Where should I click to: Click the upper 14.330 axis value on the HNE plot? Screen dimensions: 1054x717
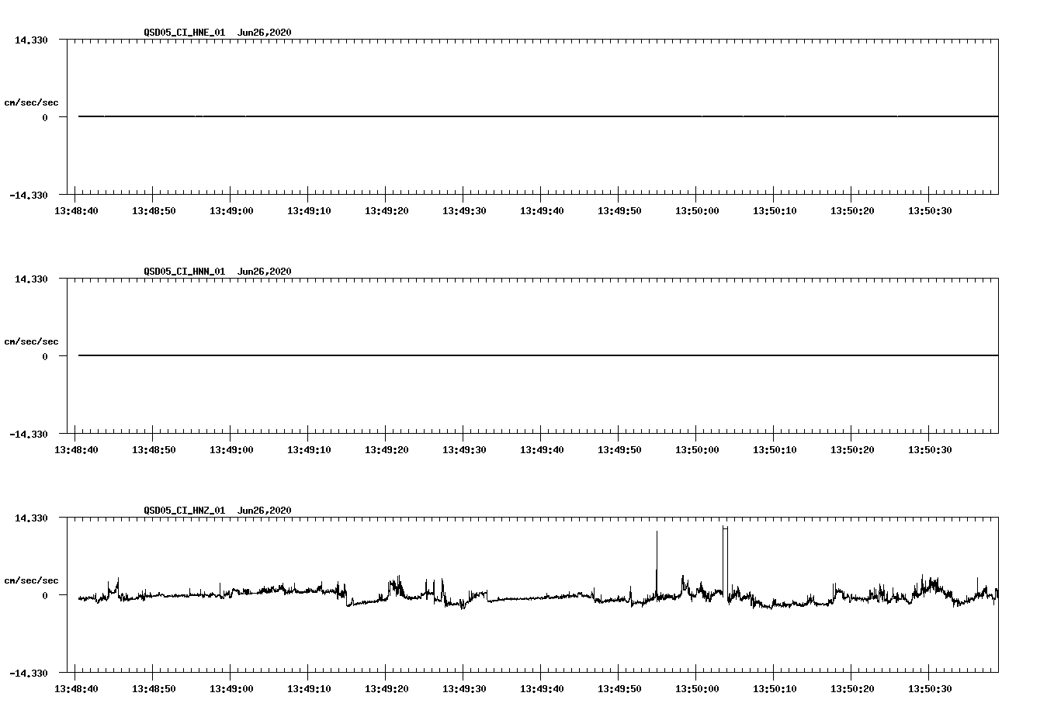pyautogui.click(x=31, y=40)
